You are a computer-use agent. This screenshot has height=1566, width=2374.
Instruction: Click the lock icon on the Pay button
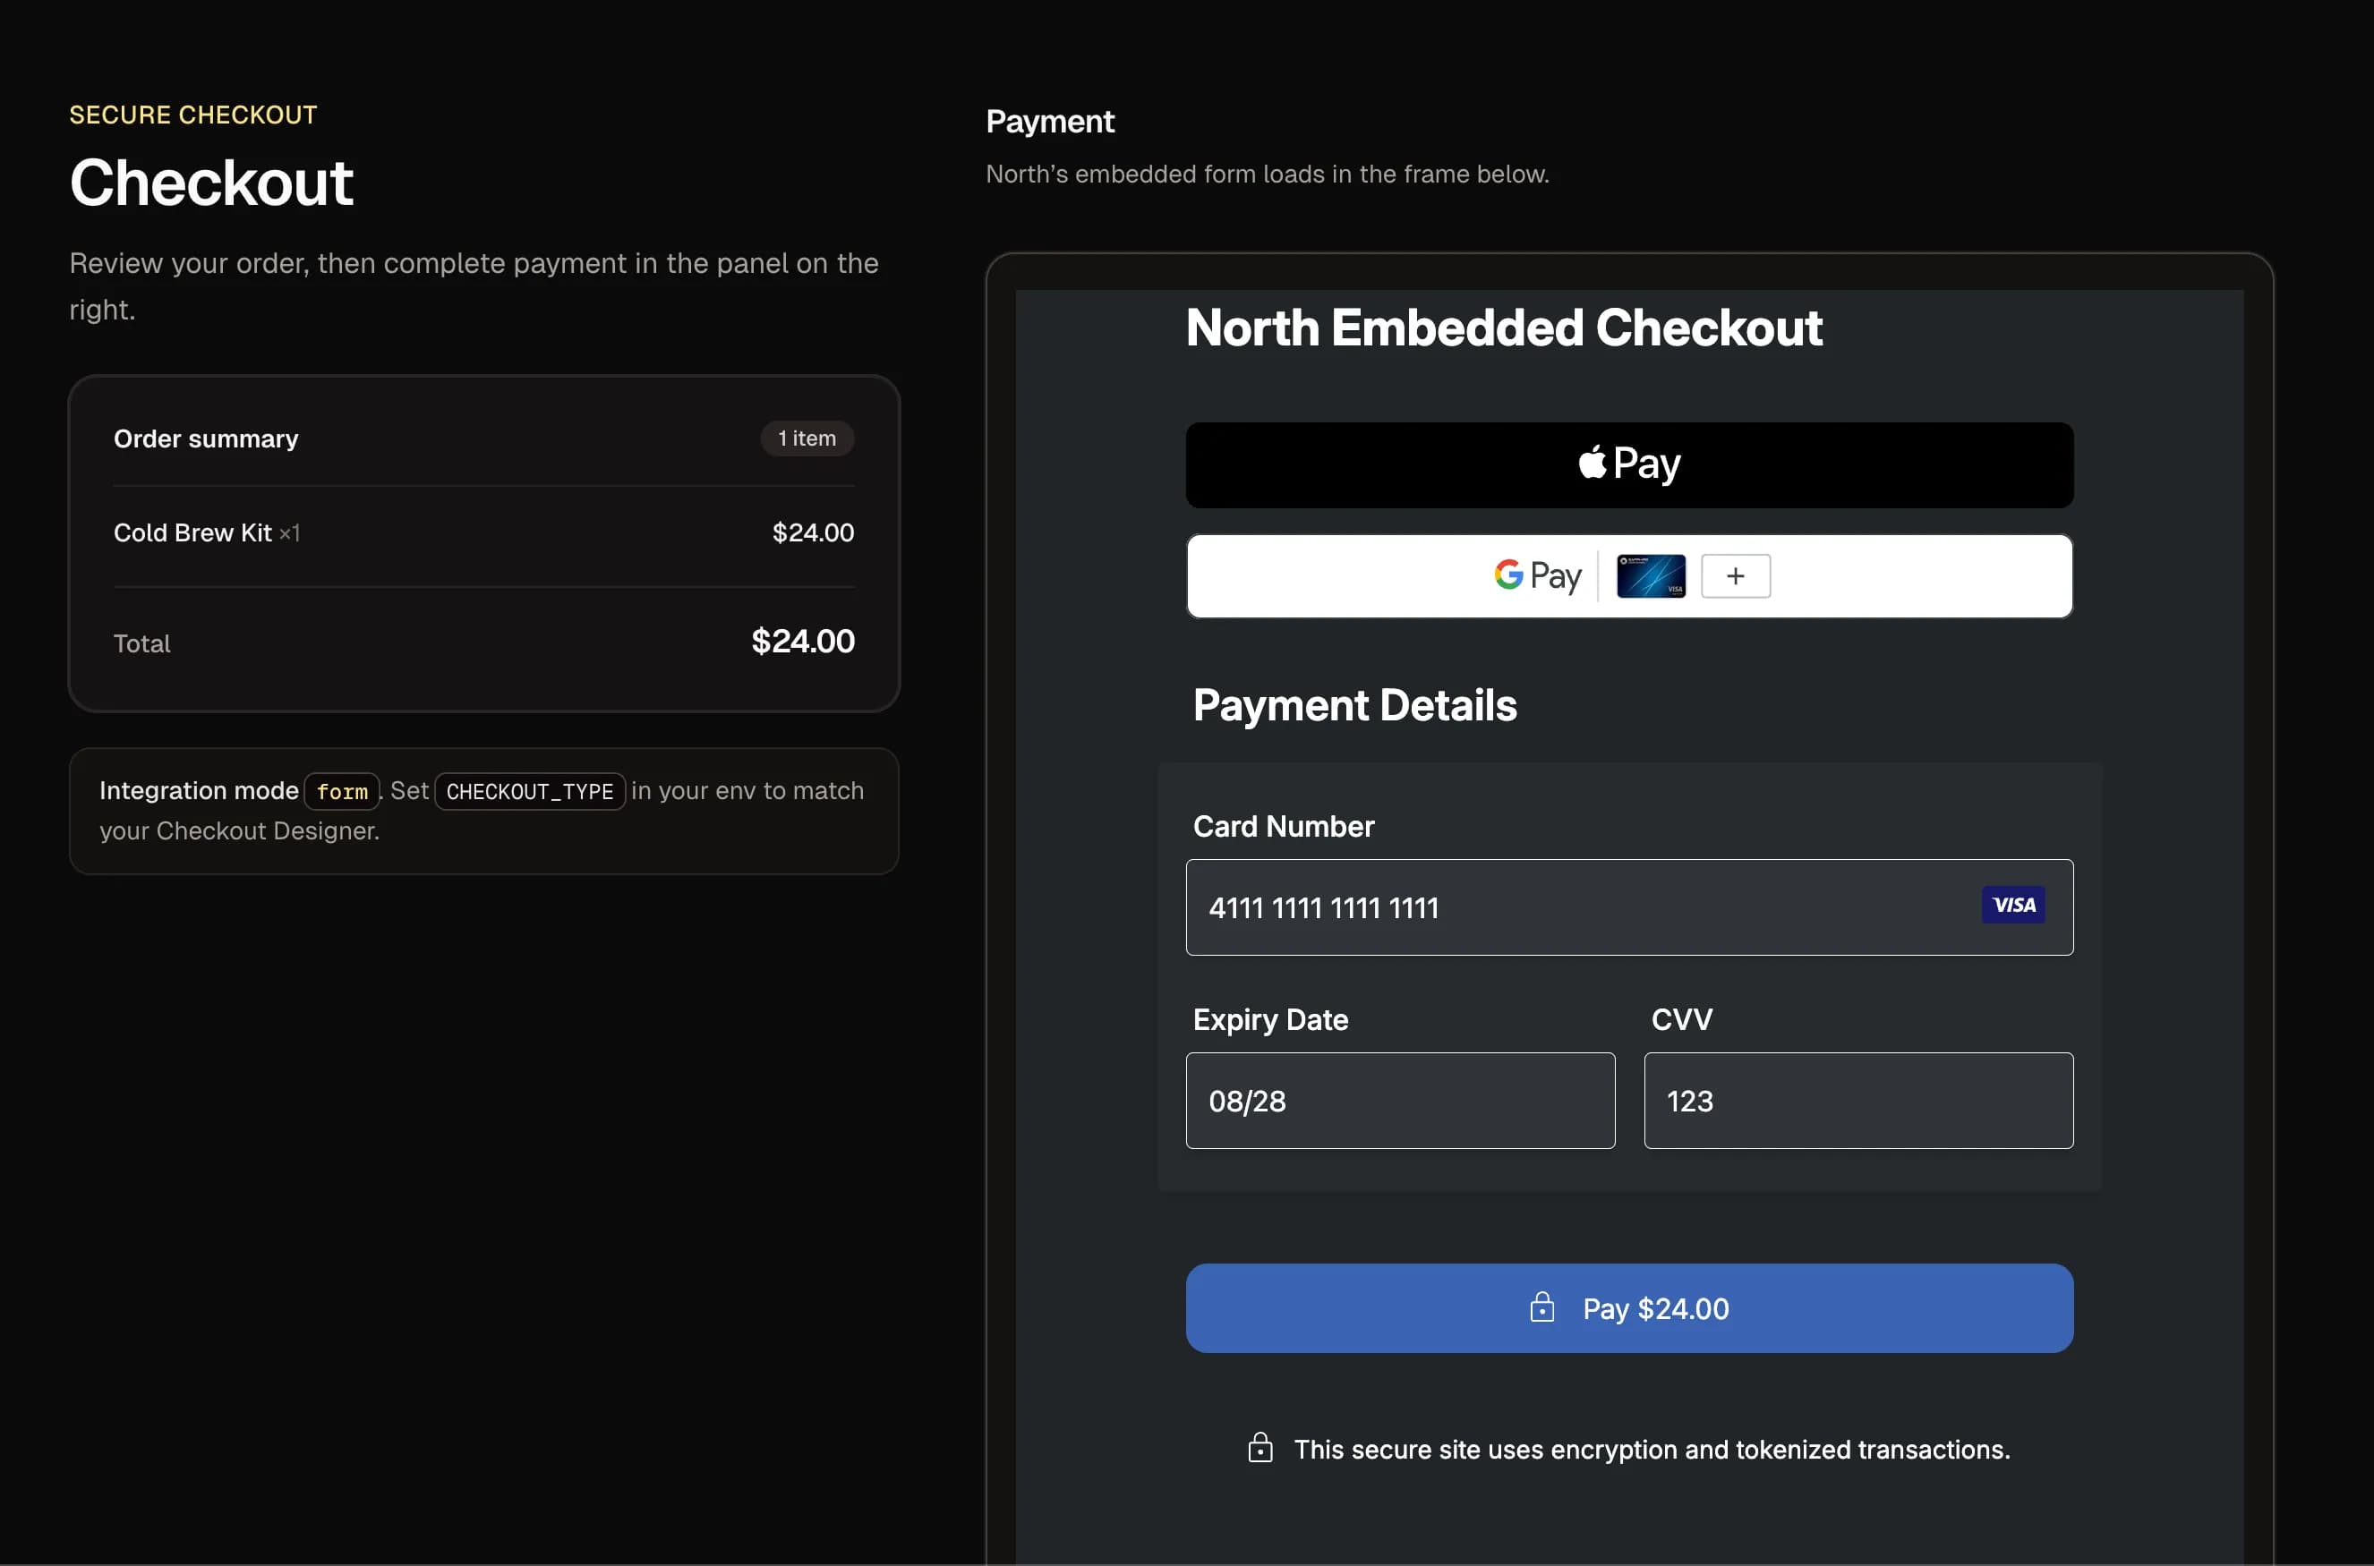(1542, 1308)
